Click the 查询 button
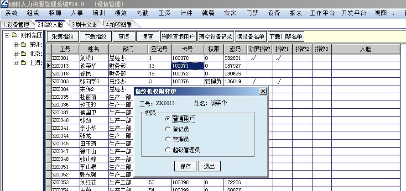406x191 pixels. 124,37
